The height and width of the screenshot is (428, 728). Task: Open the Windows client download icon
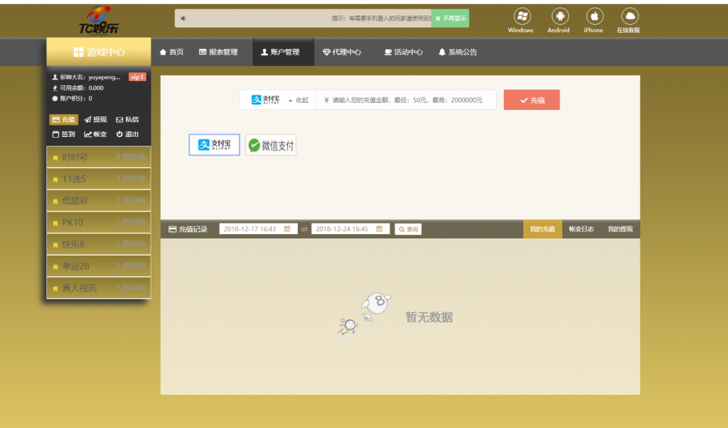(520, 17)
